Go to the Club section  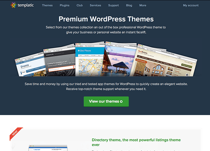[80, 6]
